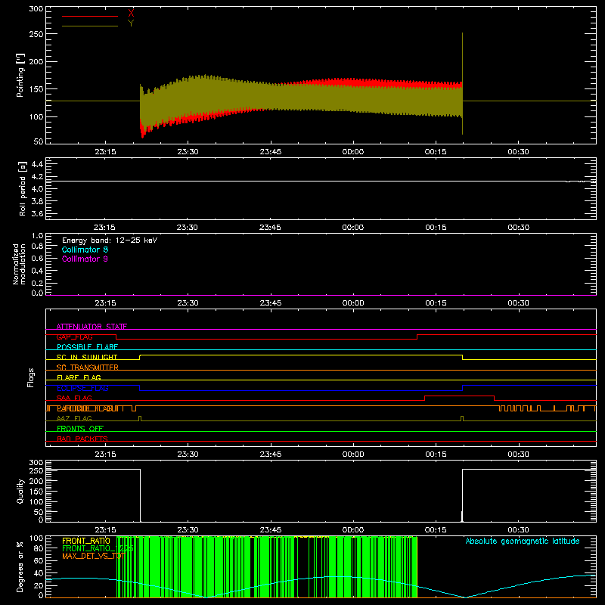
Task: Click the BAD_PACKETS flag label
Action: [x=82, y=439]
